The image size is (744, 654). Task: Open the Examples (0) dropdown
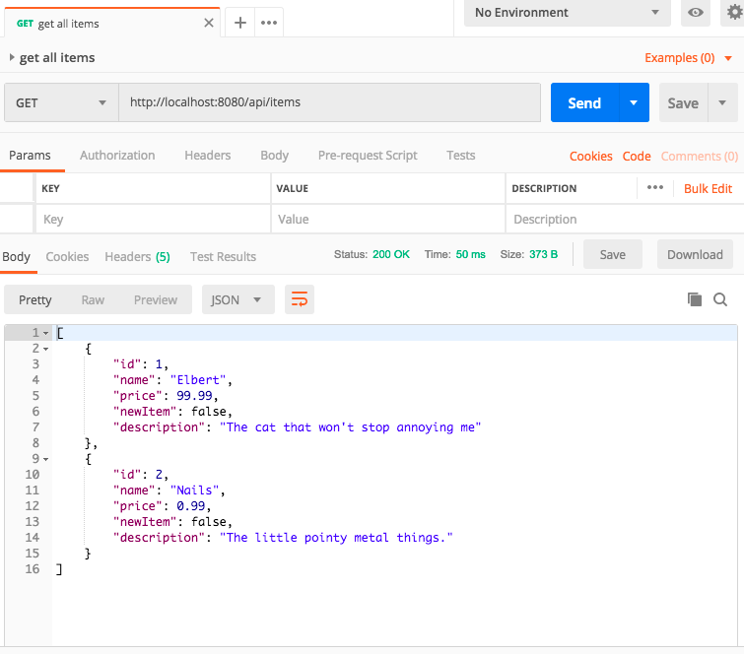[x=689, y=58]
